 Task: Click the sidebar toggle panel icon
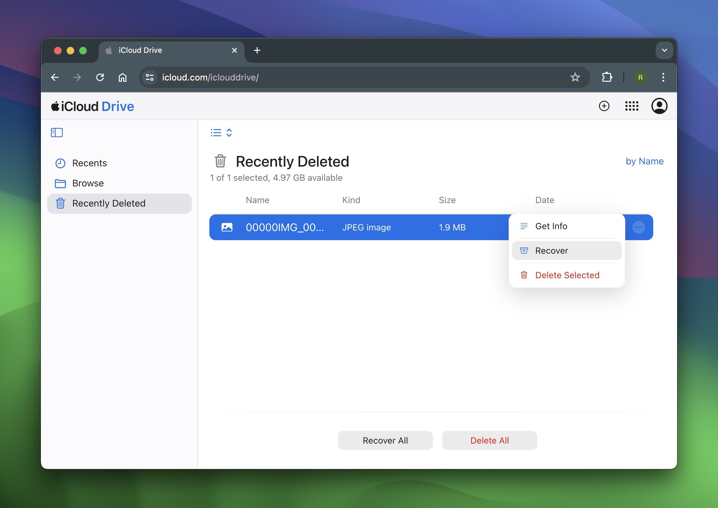[x=57, y=132]
